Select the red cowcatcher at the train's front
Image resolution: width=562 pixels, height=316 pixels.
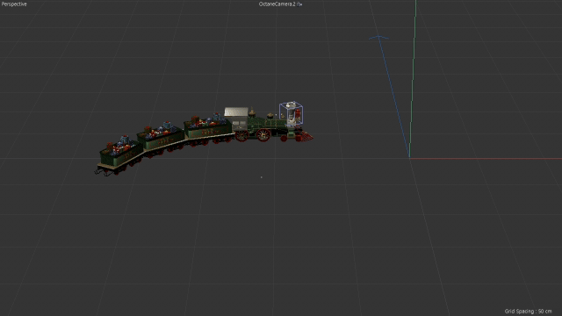pos(306,137)
